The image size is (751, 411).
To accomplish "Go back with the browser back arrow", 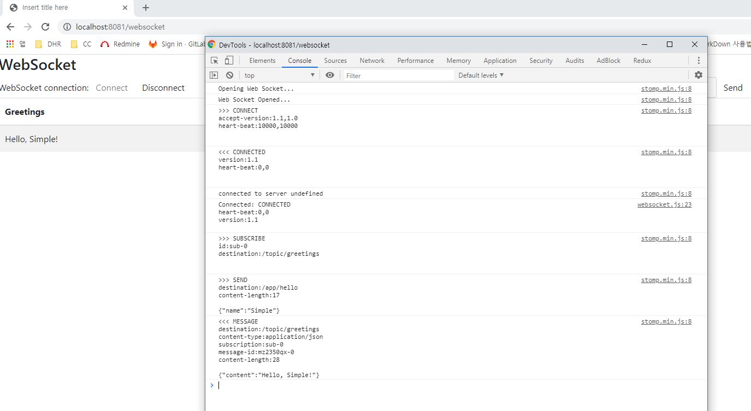I will click(10, 27).
